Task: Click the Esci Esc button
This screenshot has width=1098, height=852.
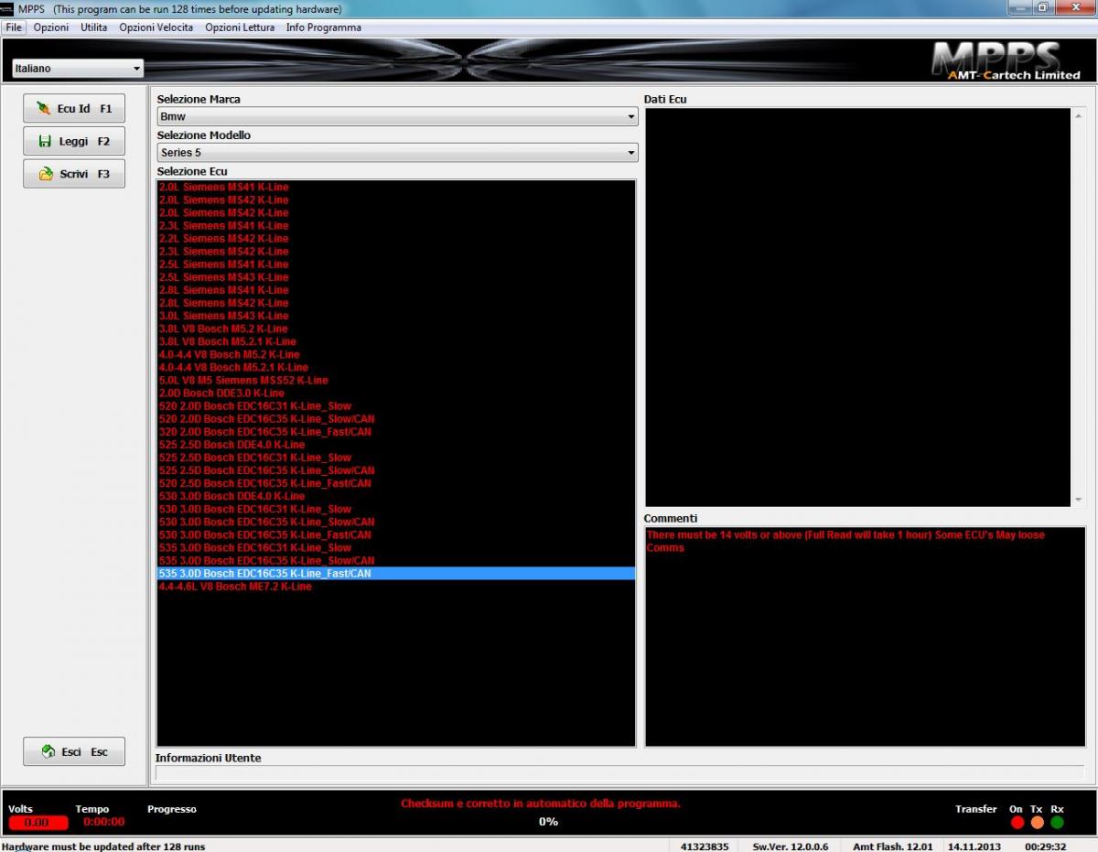Action: tap(74, 751)
